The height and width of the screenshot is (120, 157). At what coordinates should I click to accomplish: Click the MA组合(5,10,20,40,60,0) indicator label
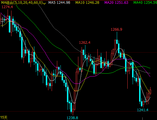click(22, 3)
